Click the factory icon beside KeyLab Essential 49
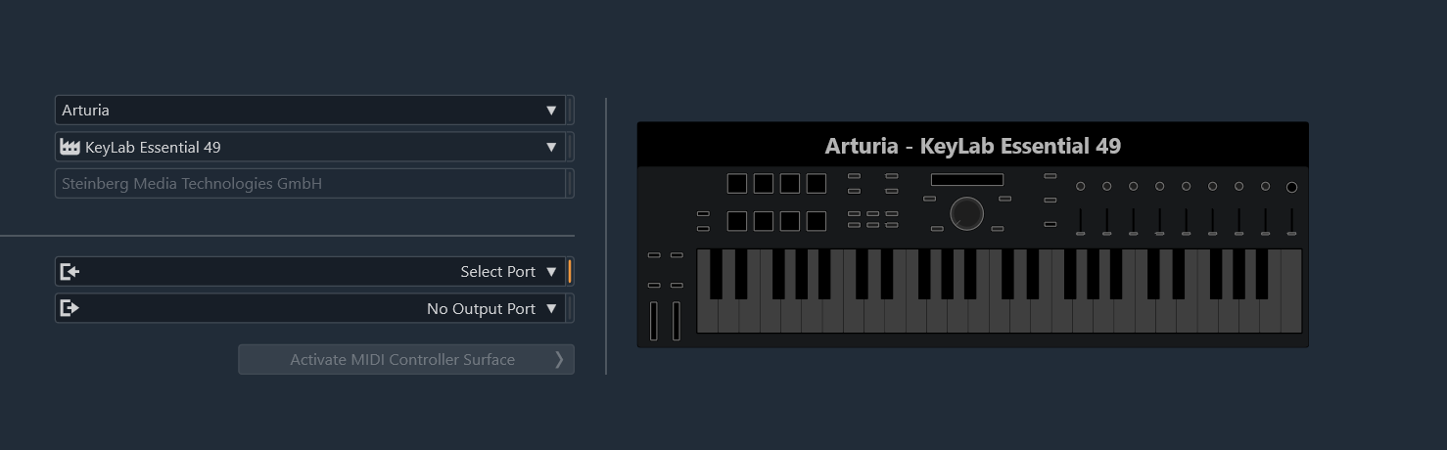The width and height of the screenshot is (1447, 450). (70, 148)
